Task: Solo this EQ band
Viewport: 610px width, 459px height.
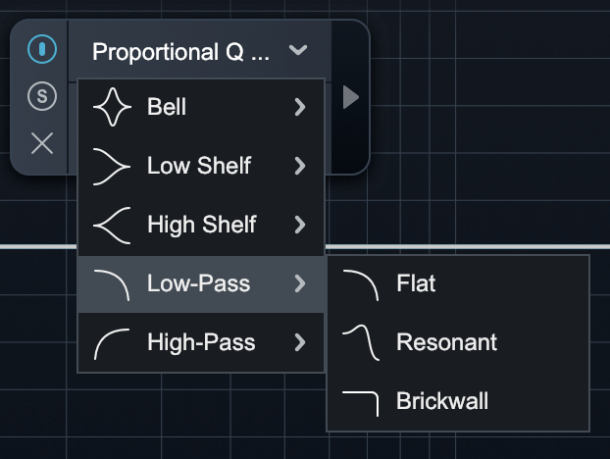Action: coord(42,96)
